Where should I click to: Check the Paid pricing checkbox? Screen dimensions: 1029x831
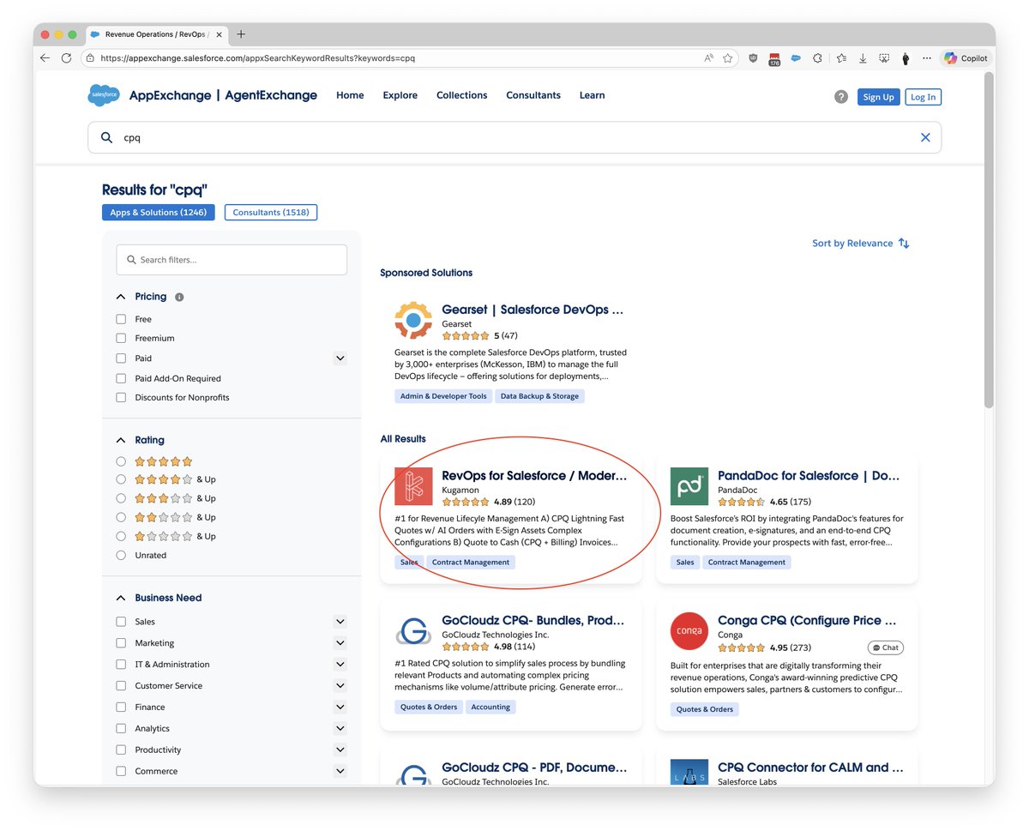tap(121, 358)
